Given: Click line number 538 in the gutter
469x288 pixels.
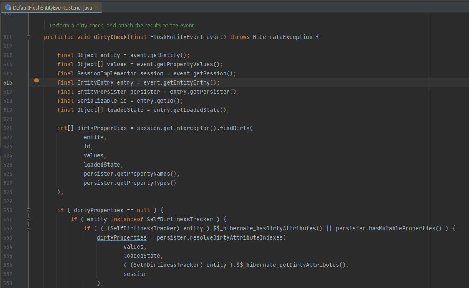Looking at the screenshot, I should (8, 283).
